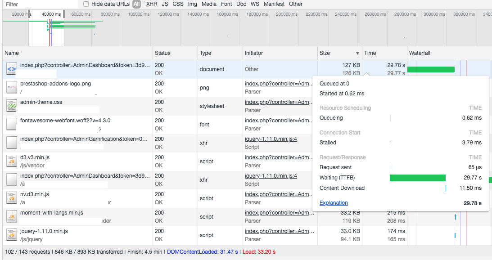
Task: Select the JS icon for moment-with-langs.min.js
Action: [12, 216]
